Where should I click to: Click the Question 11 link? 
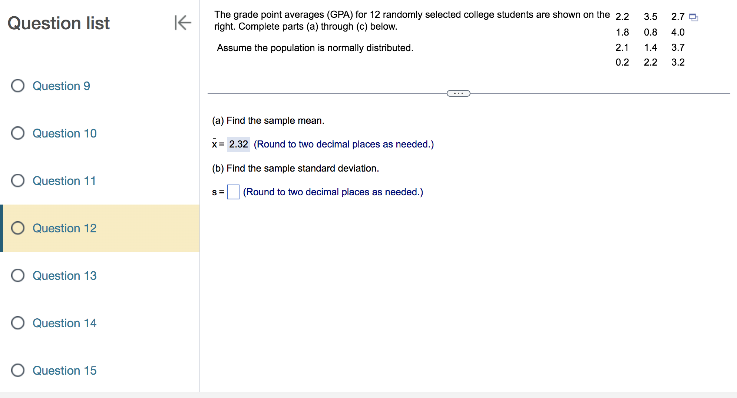pyautogui.click(x=64, y=180)
